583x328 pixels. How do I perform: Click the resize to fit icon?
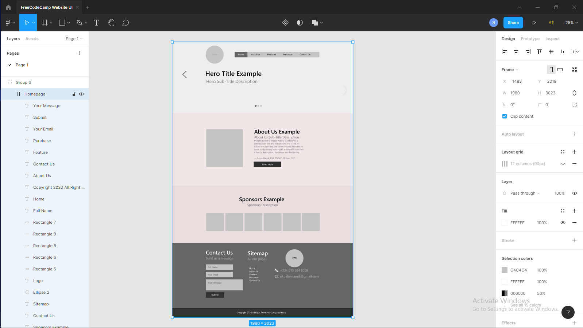click(575, 70)
